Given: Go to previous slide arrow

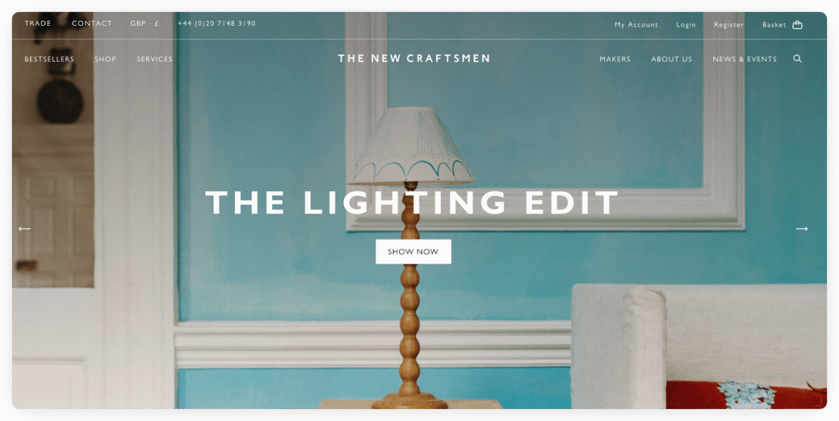Looking at the screenshot, I should (24, 229).
